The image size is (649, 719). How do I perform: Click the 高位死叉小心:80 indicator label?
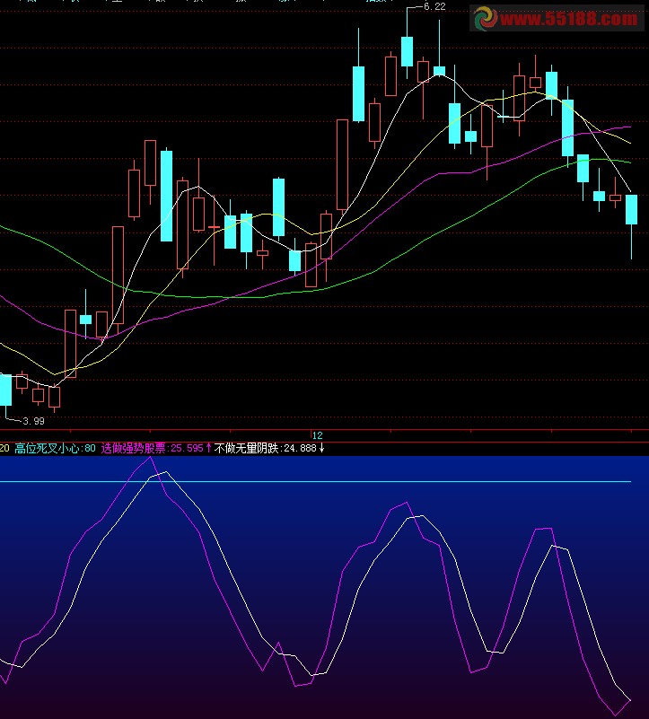point(55,447)
